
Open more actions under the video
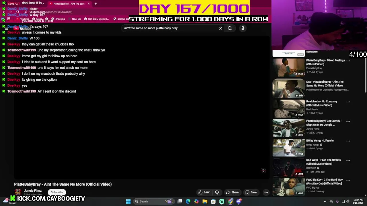(x=266, y=192)
